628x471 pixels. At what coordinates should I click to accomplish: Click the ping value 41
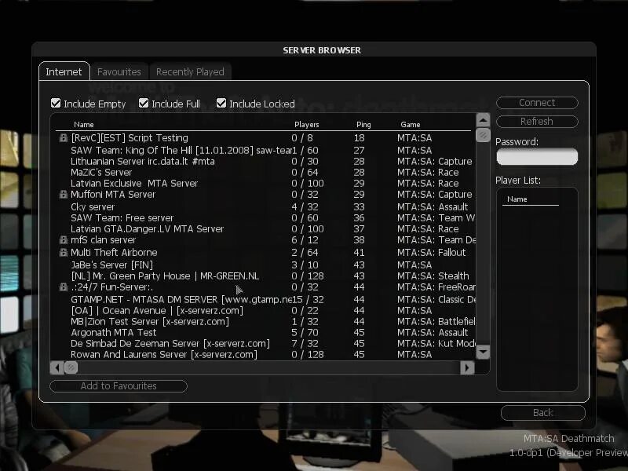[360, 252]
